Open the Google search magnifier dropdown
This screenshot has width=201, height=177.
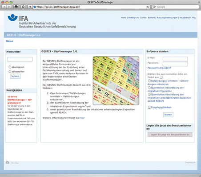click(154, 7)
